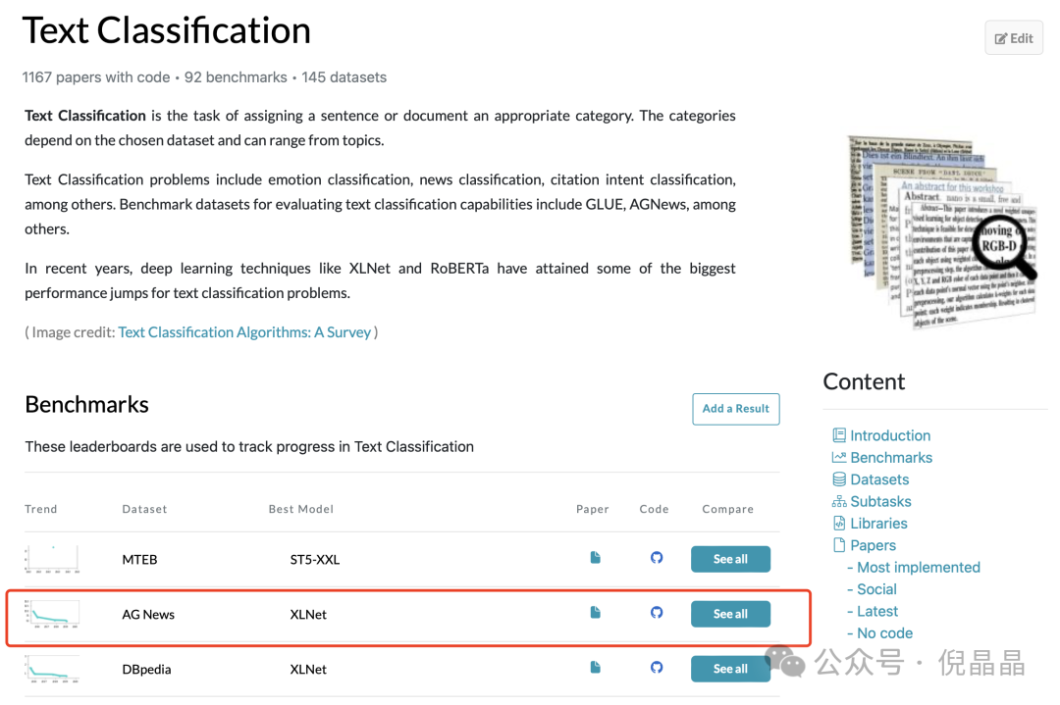Click the Edit button
Image resolution: width=1060 pixels, height=705 pixels.
coord(1013,38)
